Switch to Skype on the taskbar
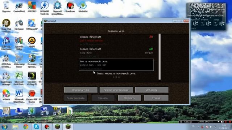The image size is (232, 130). click(36, 127)
